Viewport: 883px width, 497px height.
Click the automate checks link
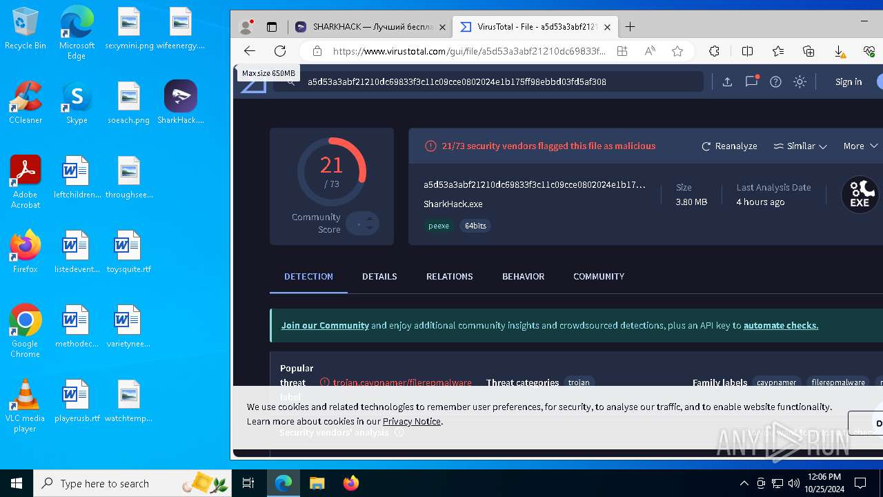[x=781, y=325]
